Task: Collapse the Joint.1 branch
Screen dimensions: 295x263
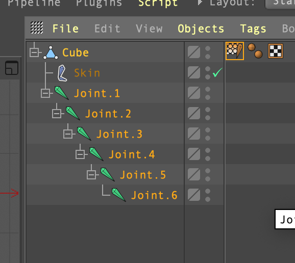Action: tap(45, 93)
